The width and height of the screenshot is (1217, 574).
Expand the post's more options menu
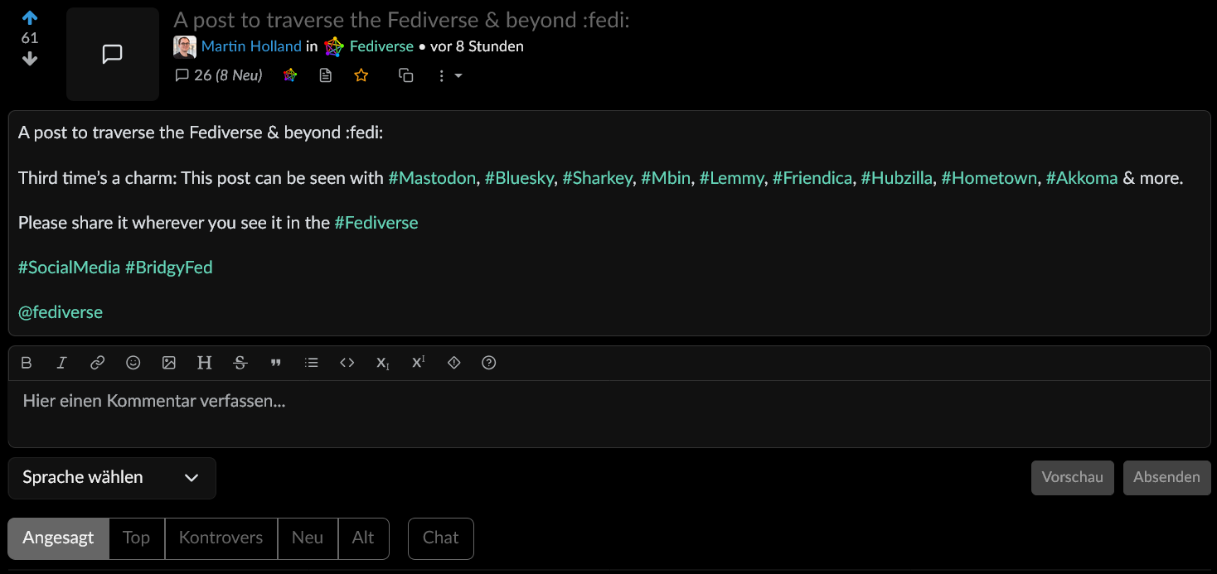[448, 76]
